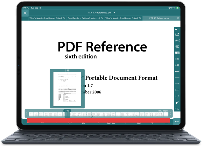The height and width of the screenshot is (146, 202).
Task: Select the PDF 1.7 Reference.pdf tab
Action: [x=160, y=18]
